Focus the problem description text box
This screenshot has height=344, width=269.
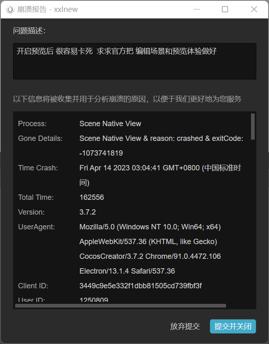[x=134, y=61]
